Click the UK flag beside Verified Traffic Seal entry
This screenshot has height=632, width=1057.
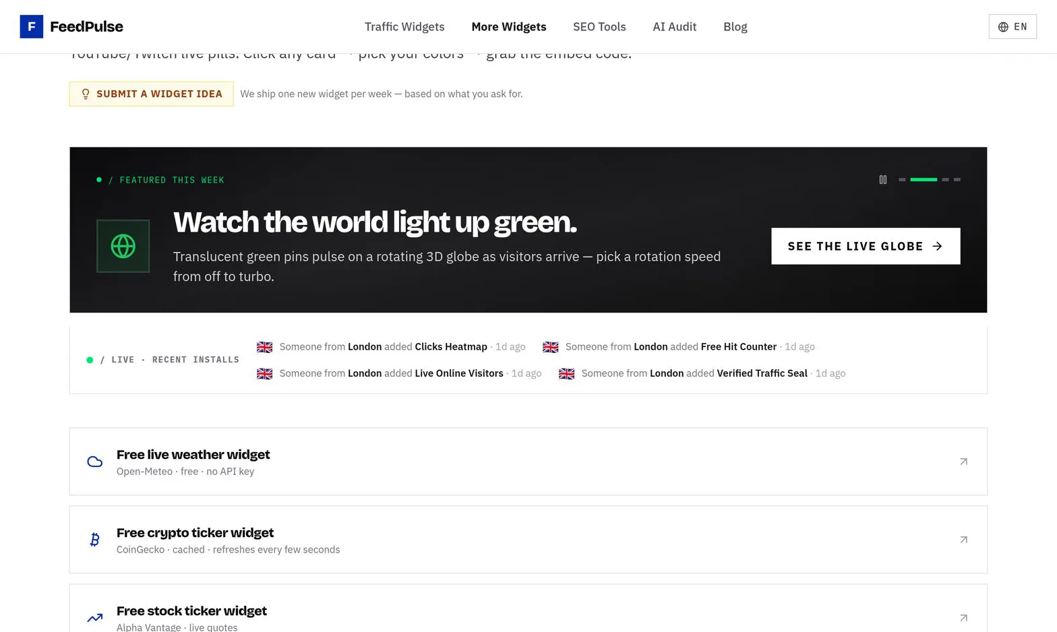point(567,373)
